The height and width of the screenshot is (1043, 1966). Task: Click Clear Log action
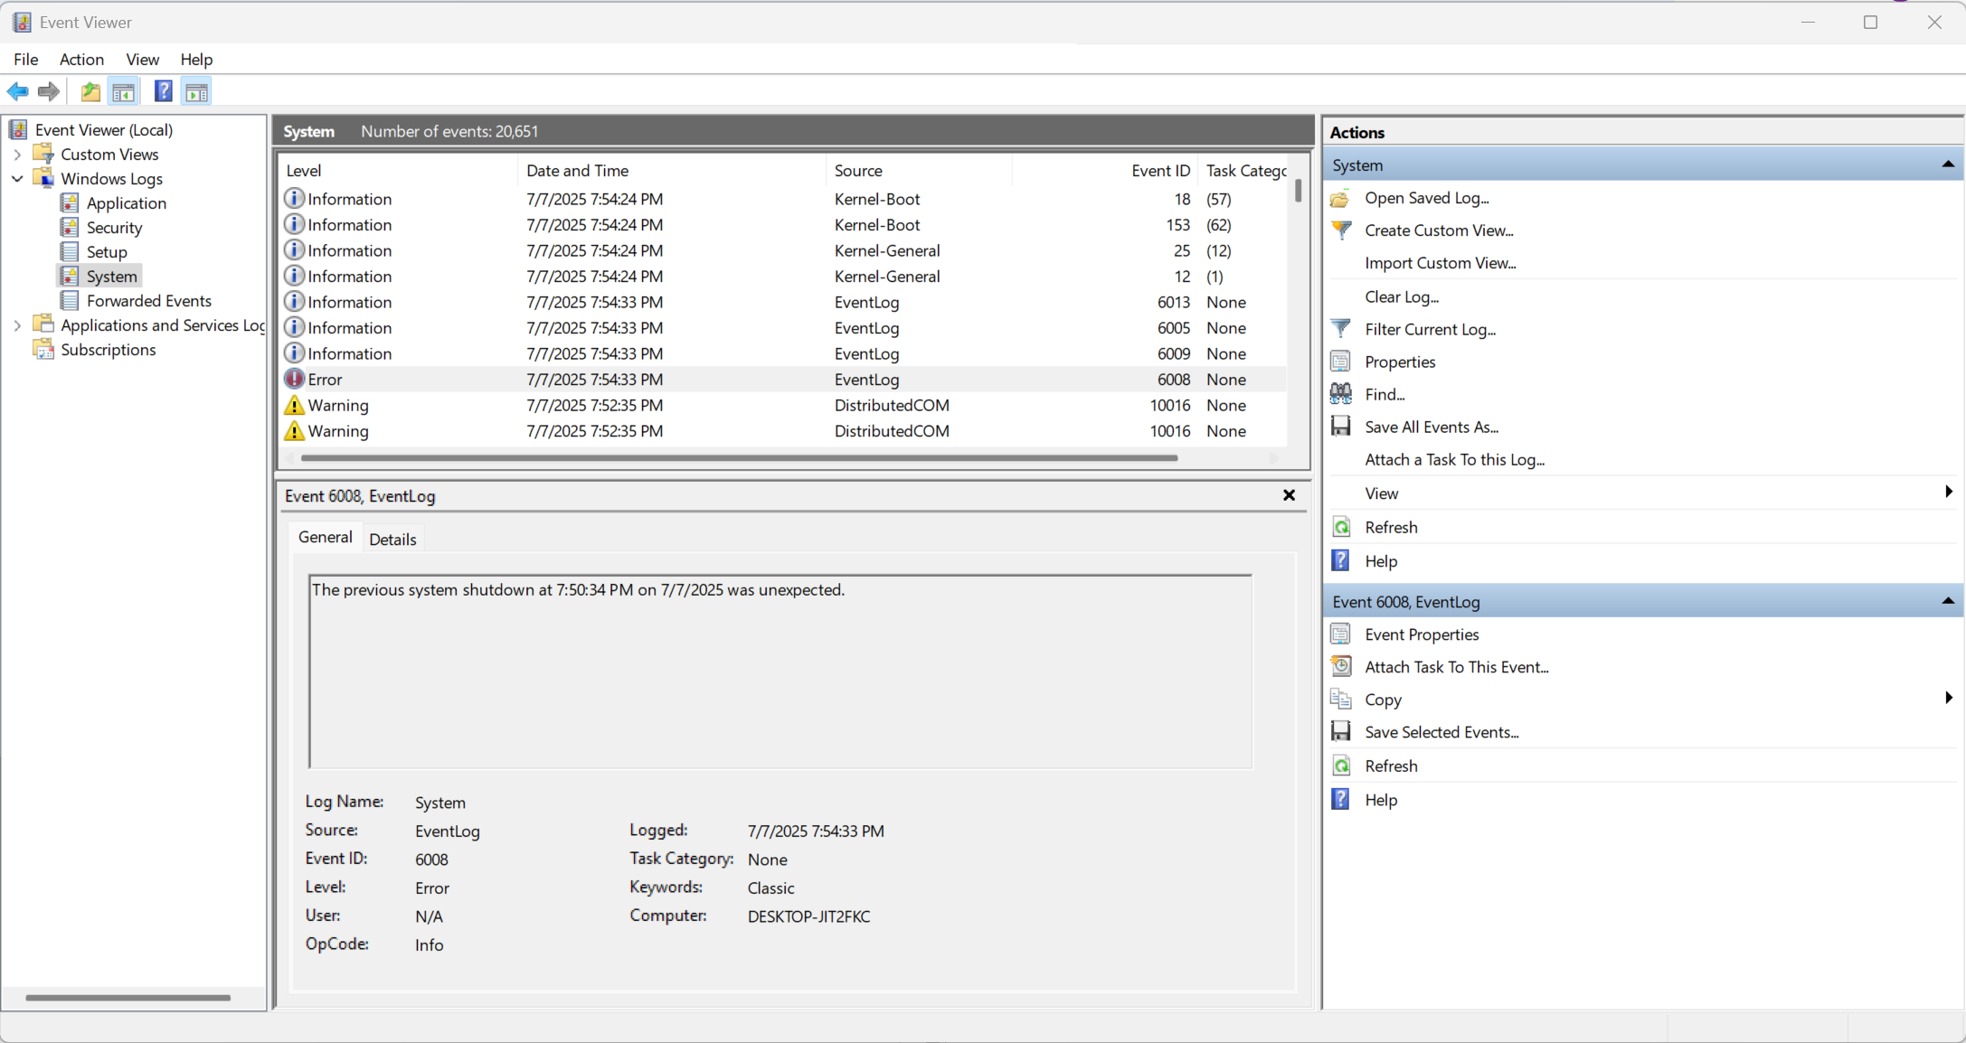1401,296
